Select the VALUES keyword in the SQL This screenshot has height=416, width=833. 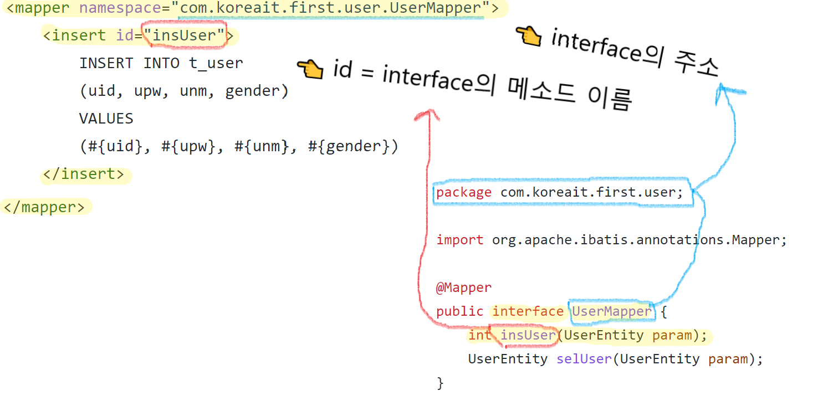tap(106, 118)
